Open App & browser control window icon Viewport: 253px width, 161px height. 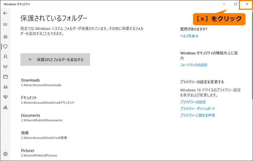tap(5, 77)
